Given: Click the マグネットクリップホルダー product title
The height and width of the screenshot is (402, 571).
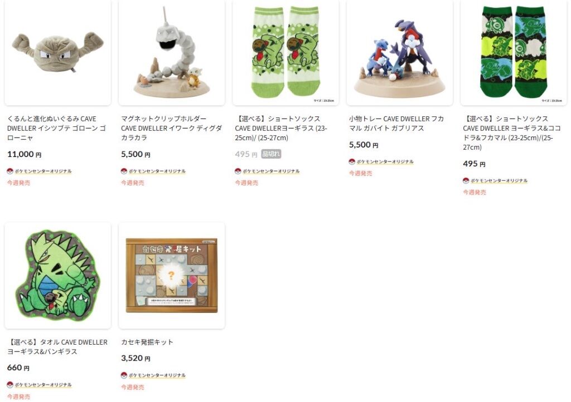Looking at the screenshot, I should pyautogui.click(x=171, y=128).
